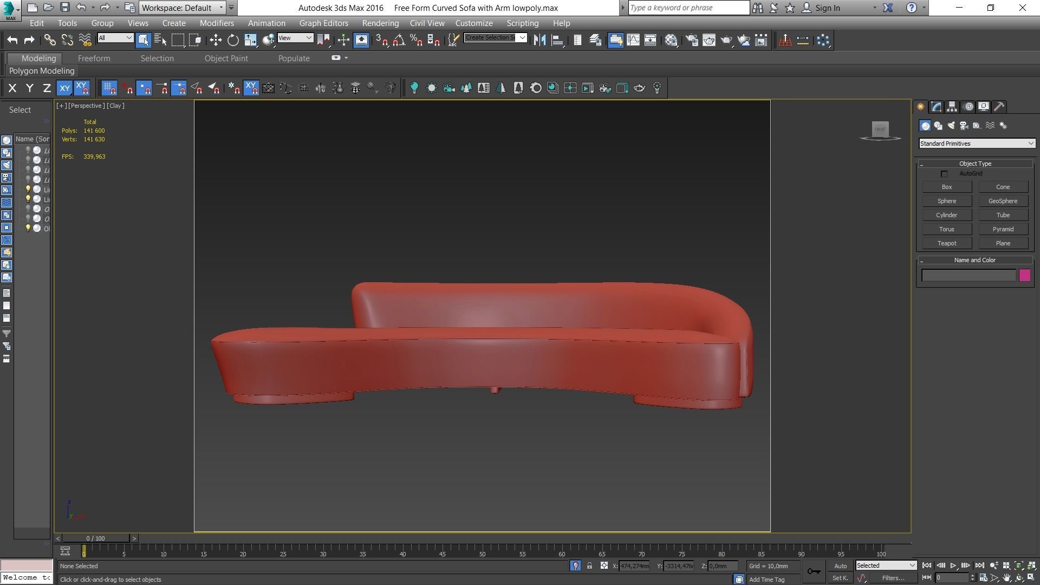Create a Box primitive
Screen dimensions: 1040x585
point(947,187)
